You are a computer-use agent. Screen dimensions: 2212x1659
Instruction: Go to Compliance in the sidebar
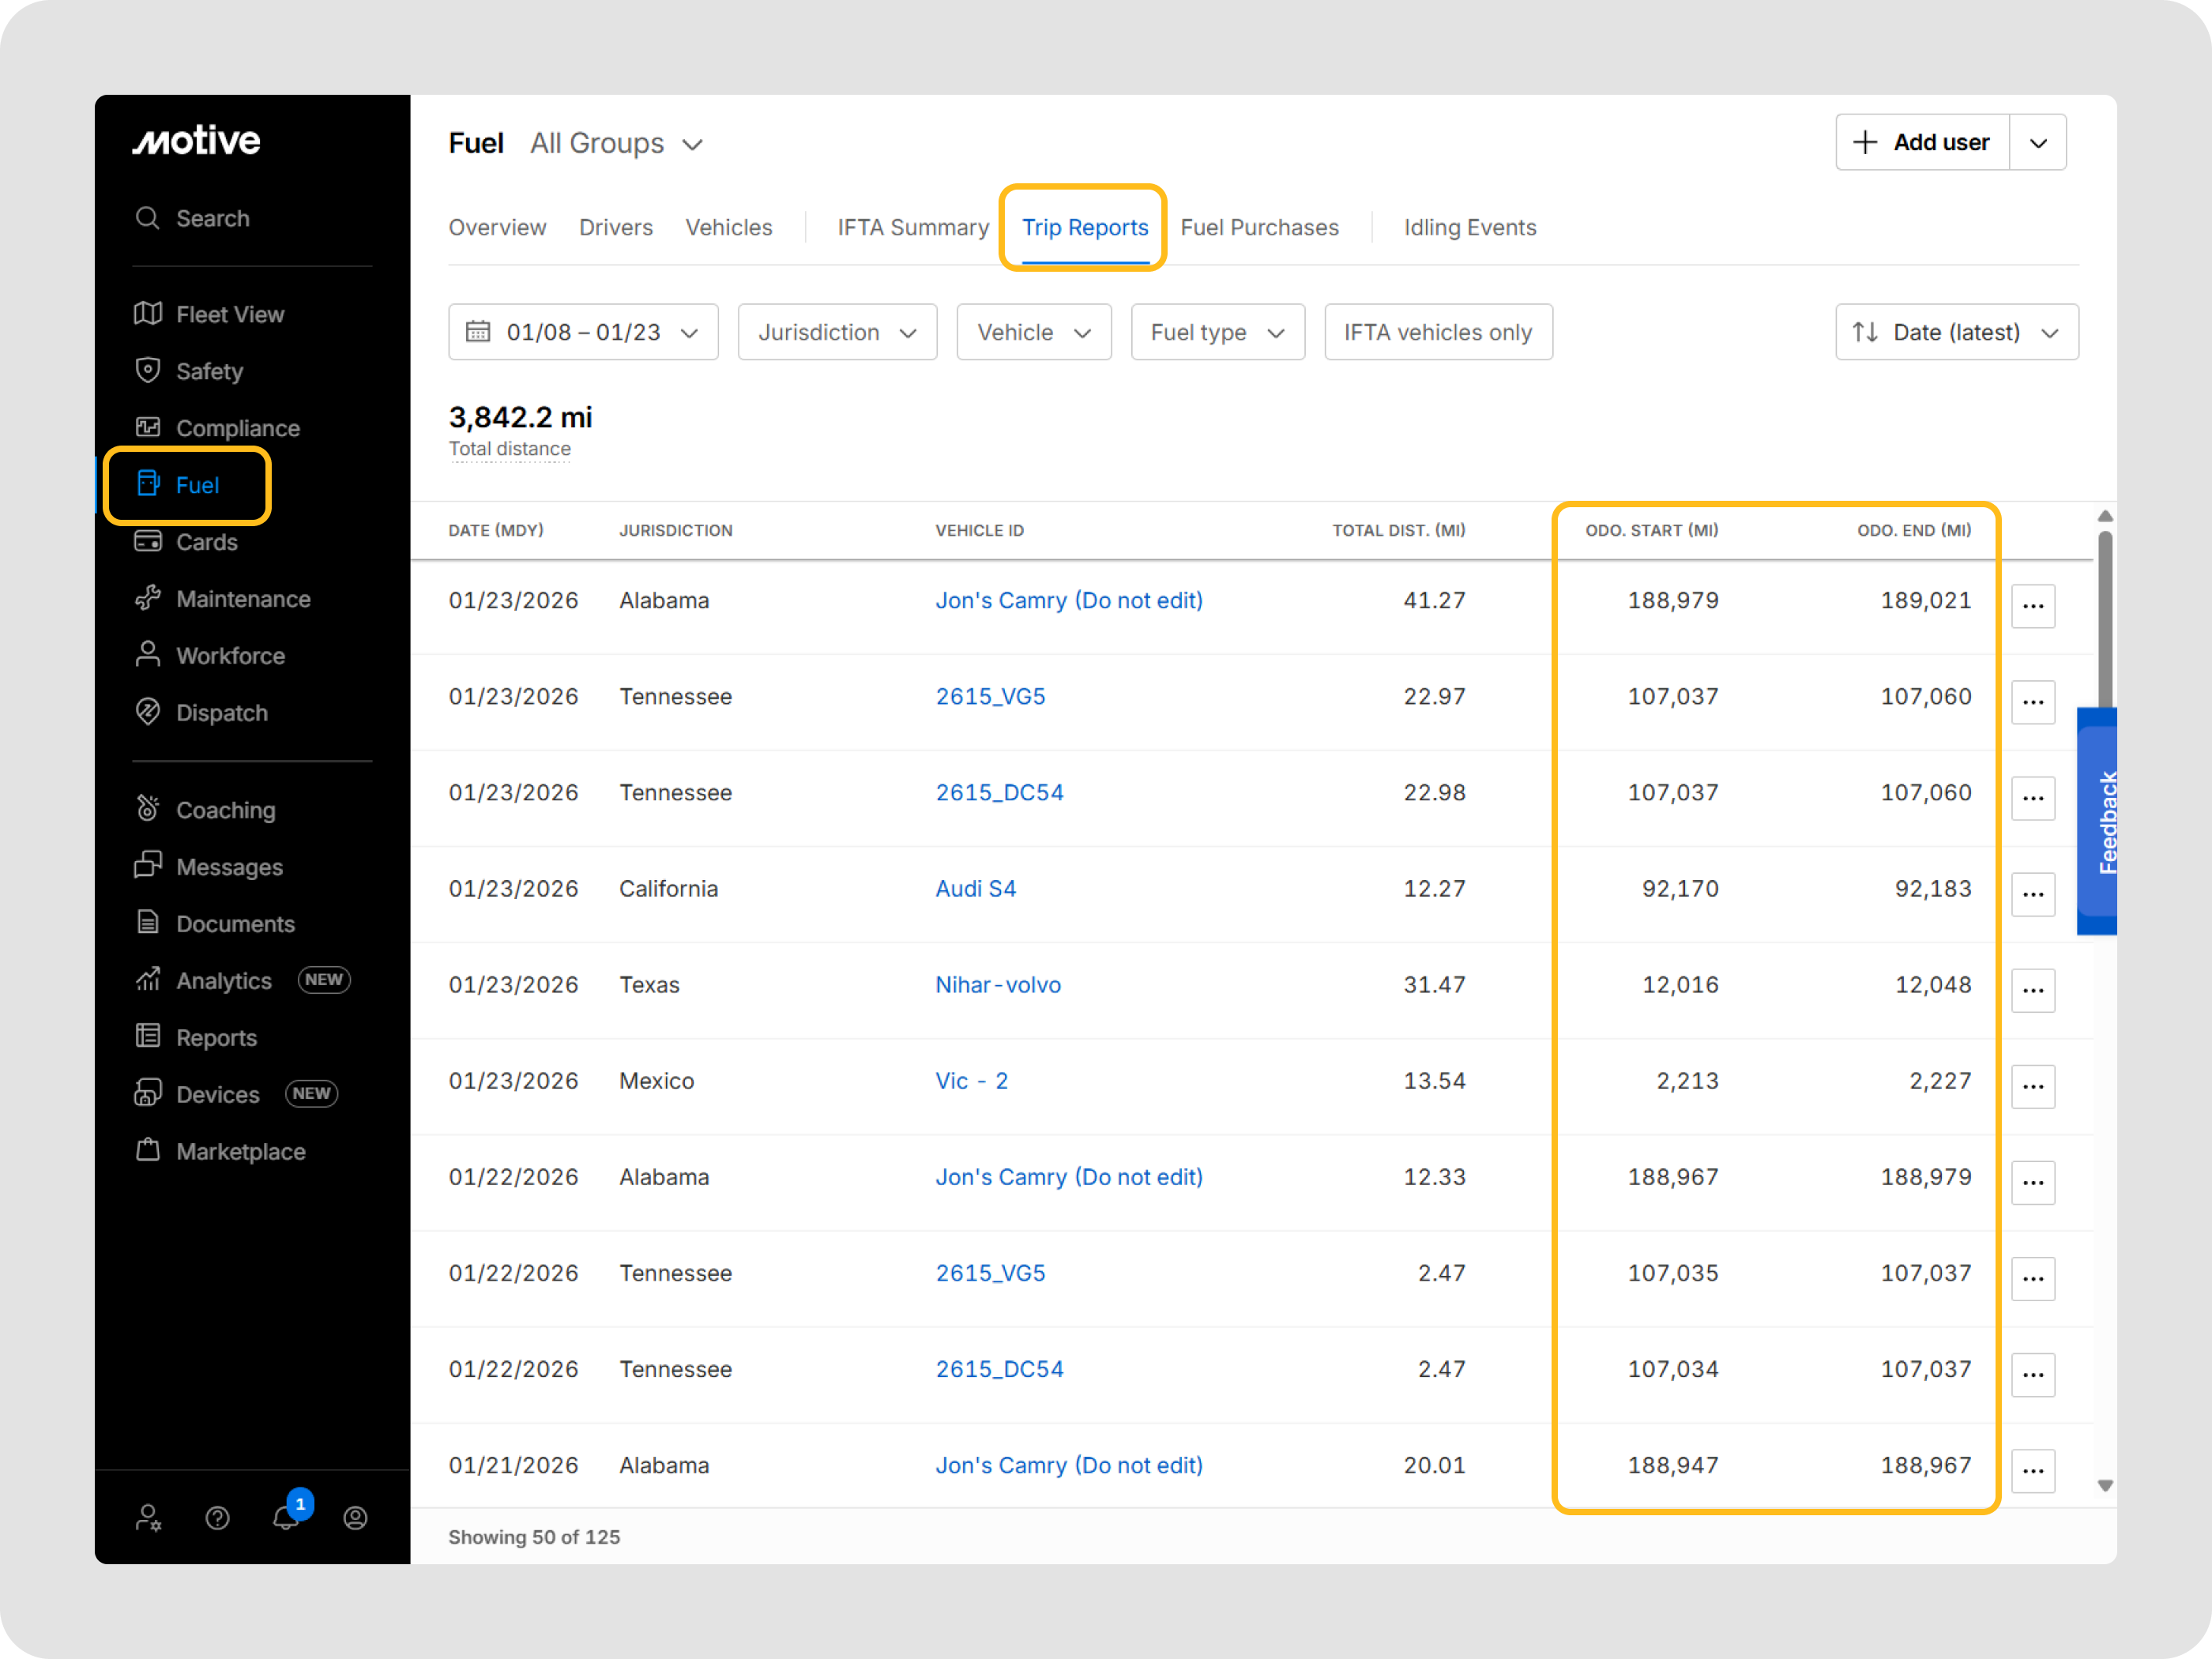pos(218,428)
